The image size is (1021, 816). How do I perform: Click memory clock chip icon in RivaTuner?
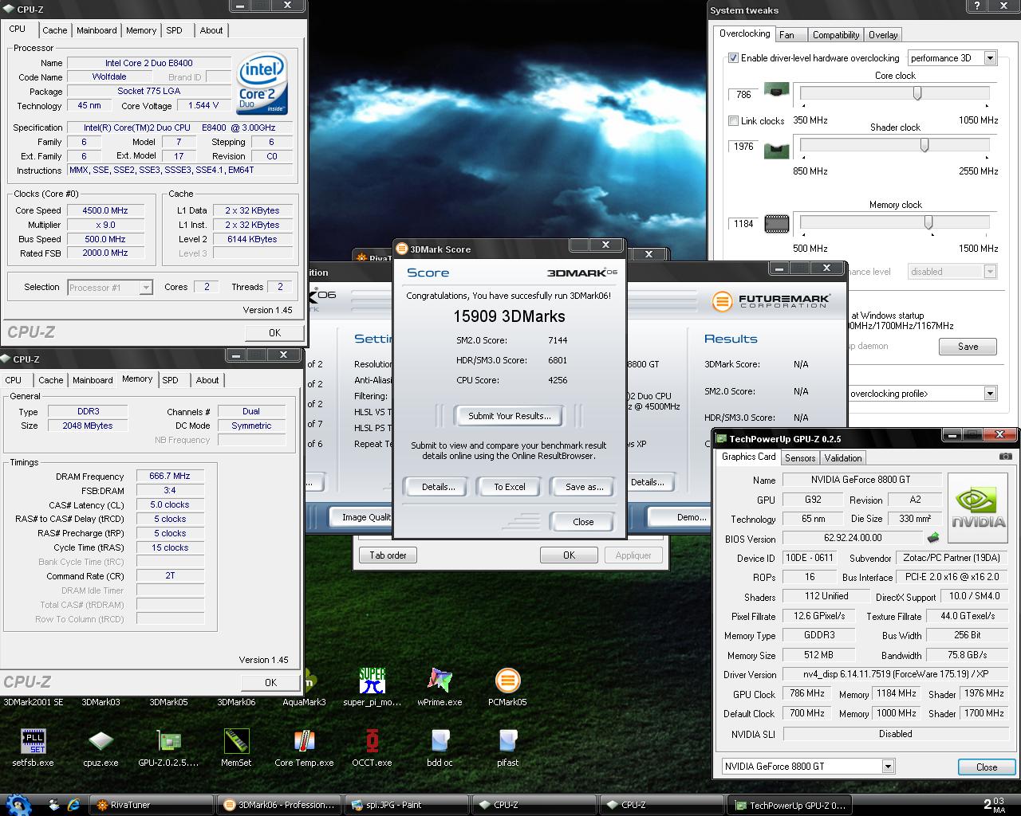(x=776, y=224)
